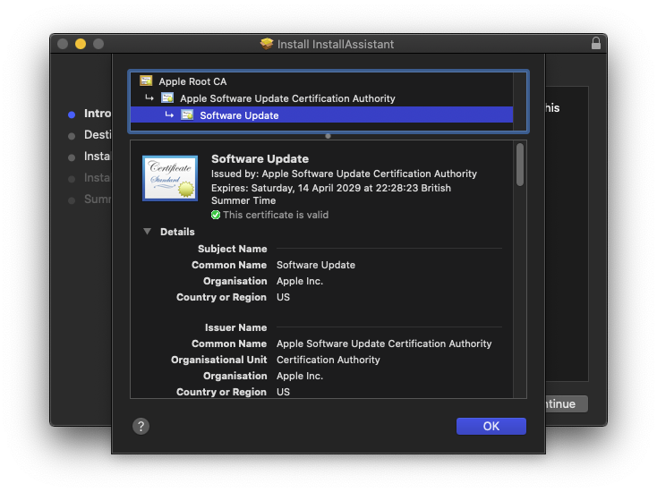The image size is (657, 492).
Task: Click 'This certificate is valid' text
Action: 276,215
